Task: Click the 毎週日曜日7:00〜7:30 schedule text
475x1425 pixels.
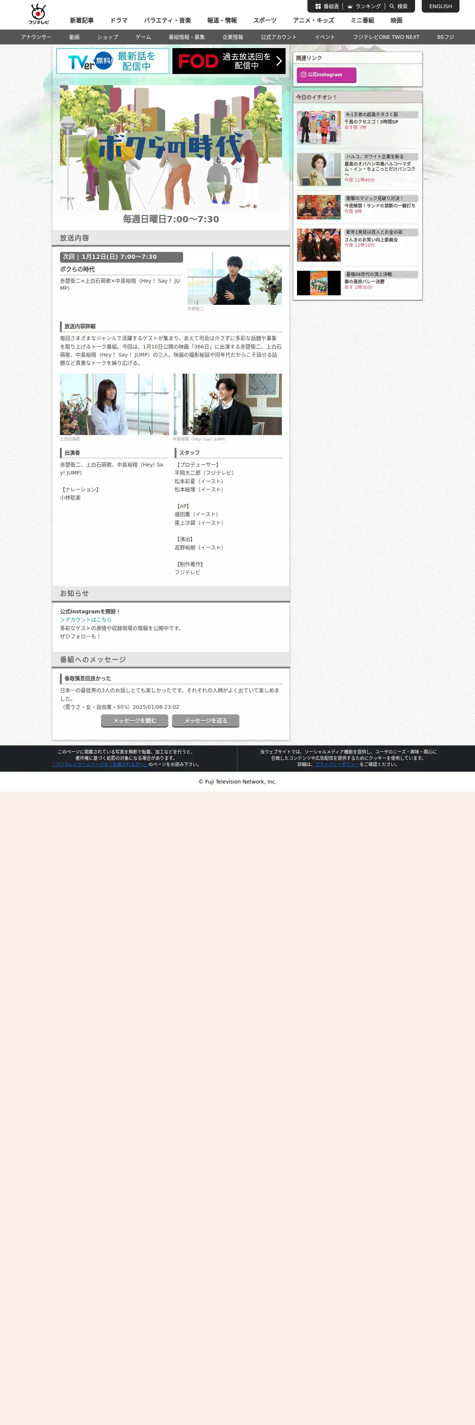Action: coord(171,219)
